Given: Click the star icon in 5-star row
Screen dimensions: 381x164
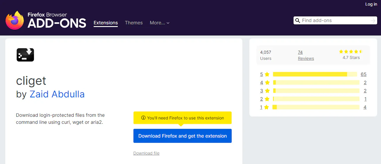Looking at the screenshot, I should [x=267, y=74].
